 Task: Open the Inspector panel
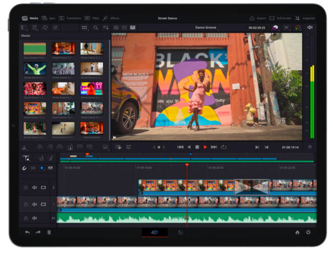pyautogui.click(x=305, y=18)
